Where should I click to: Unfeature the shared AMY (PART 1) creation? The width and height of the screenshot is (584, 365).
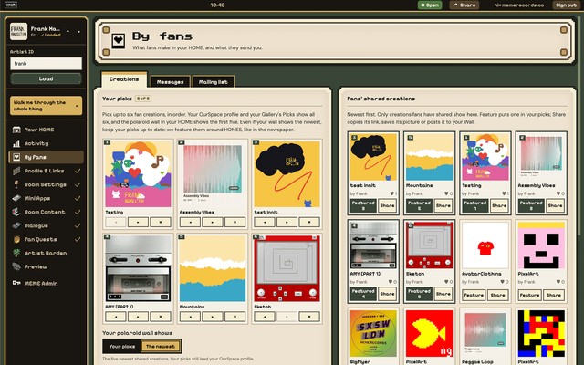point(363,294)
